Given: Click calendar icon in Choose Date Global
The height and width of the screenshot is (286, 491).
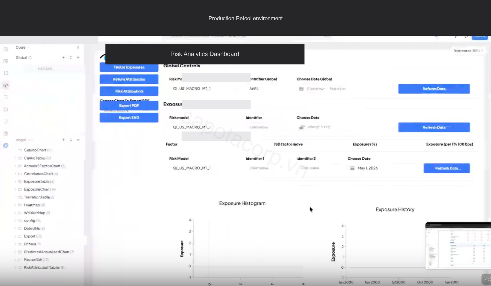Looking at the screenshot, I should 301,89.
